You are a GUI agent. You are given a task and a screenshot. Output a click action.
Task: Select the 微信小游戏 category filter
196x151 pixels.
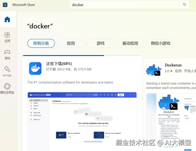[x=161, y=43]
